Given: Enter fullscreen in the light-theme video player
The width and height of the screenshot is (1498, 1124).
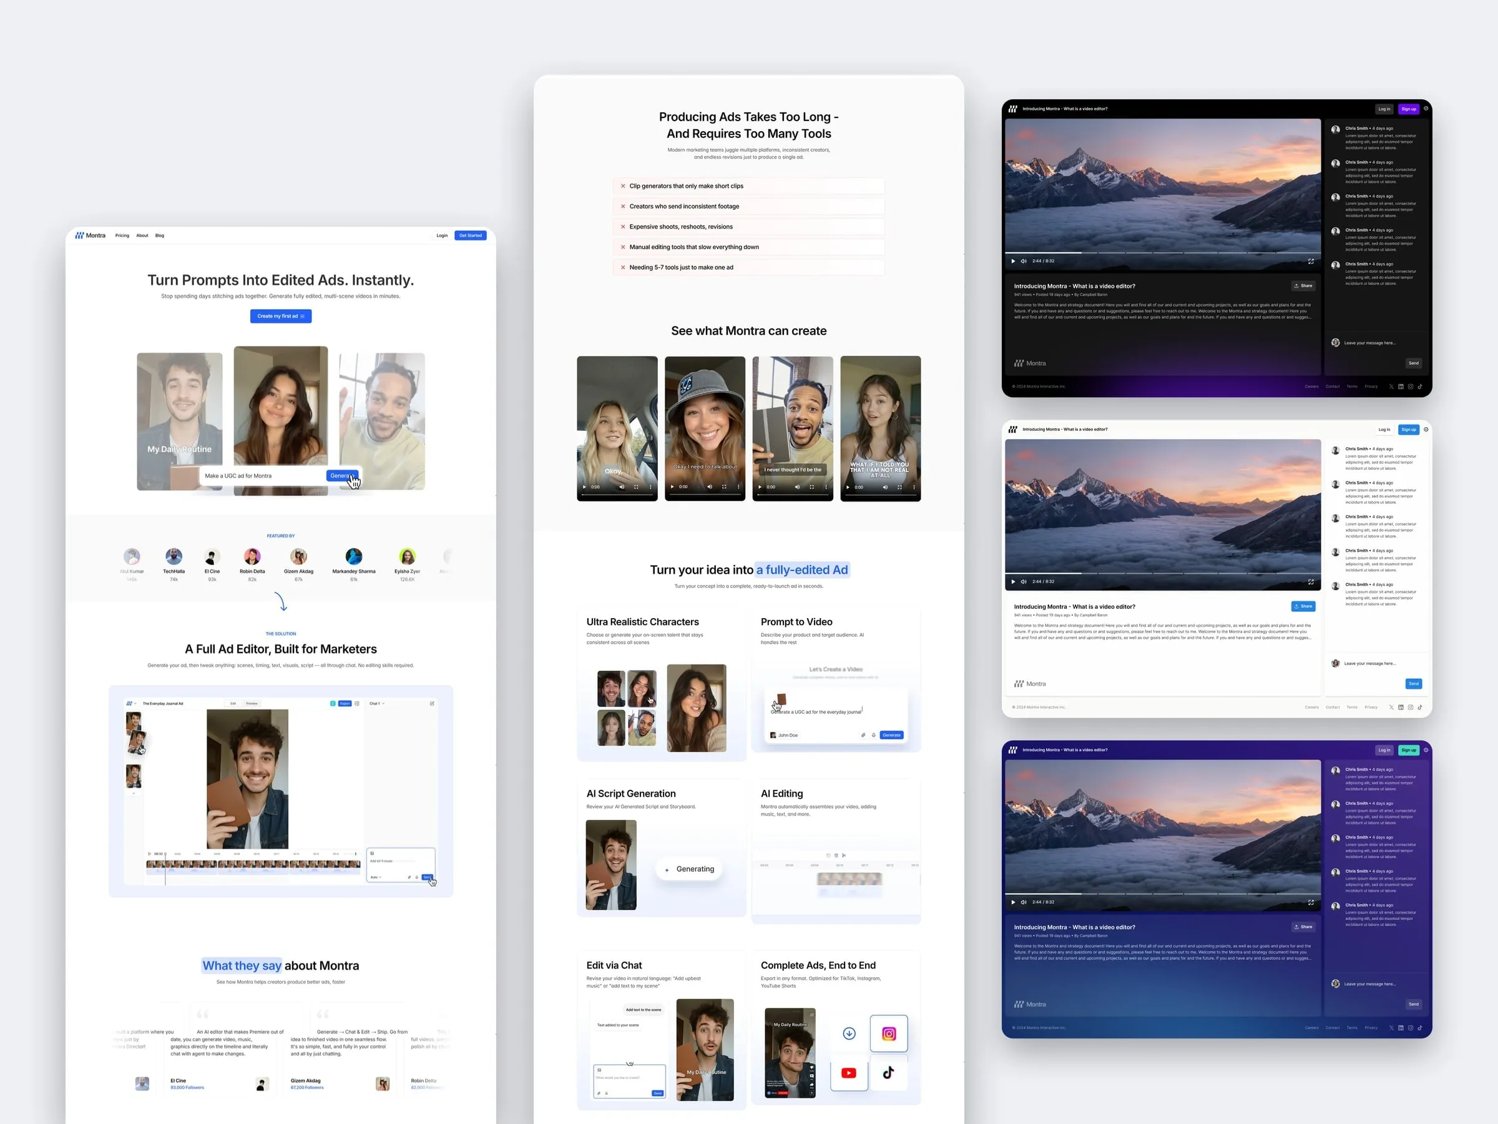Looking at the screenshot, I should click(x=1310, y=581).
